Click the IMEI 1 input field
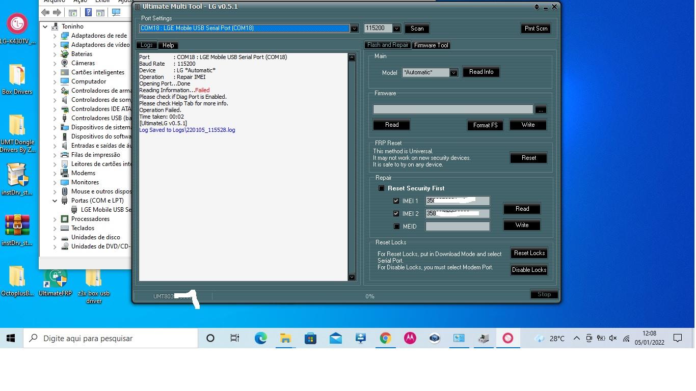The height and width of the screenshot is (391, 696). coord(458,201)
